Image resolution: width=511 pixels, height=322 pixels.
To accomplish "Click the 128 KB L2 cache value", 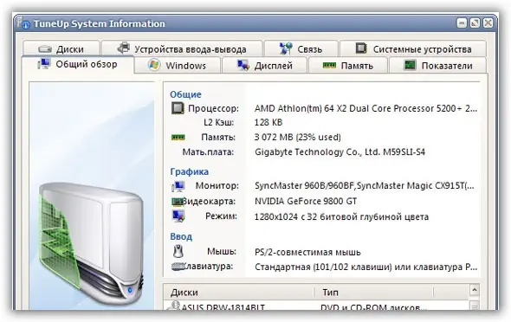I will [268, 122].
